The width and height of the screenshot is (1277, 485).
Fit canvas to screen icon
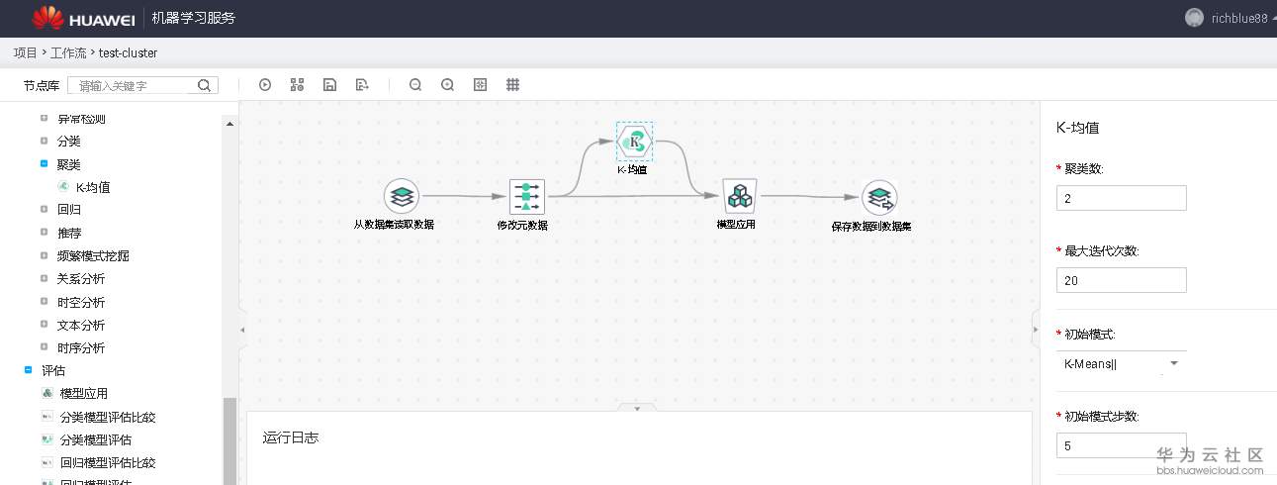(481, 85)
